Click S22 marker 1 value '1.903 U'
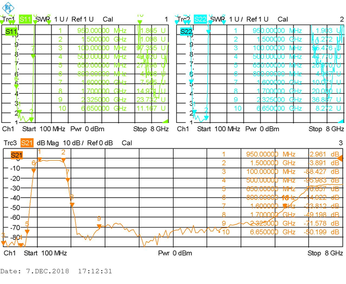The image size is (346, 284). click(x=328, y=31)
